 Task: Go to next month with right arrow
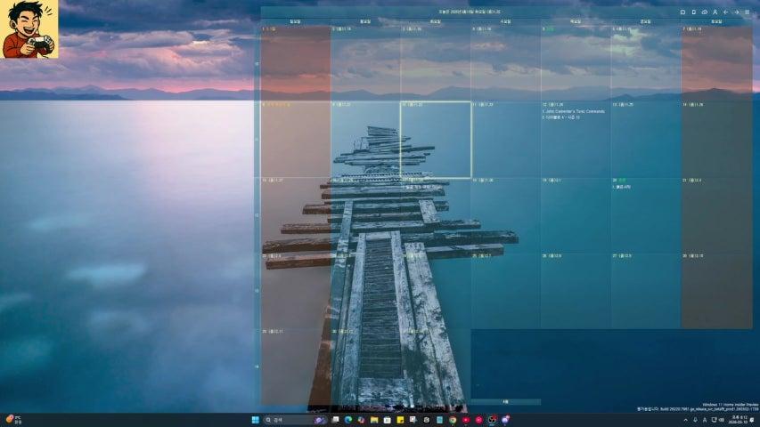pos(736,12)
